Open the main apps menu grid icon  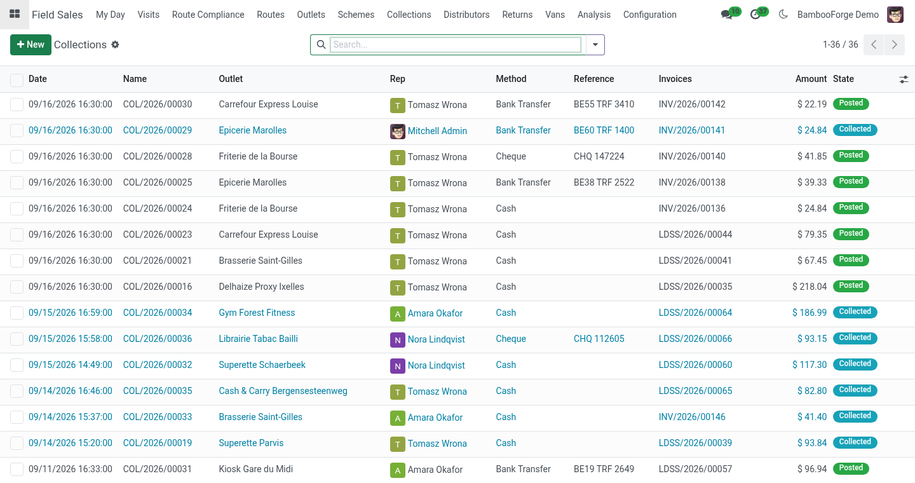tap(15, 15)
